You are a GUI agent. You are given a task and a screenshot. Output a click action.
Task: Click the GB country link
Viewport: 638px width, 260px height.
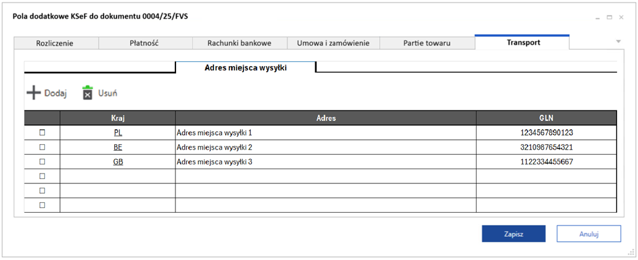118,162
